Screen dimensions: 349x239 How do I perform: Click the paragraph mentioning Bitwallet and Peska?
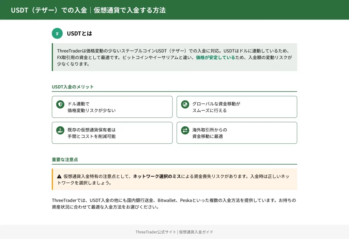174,203
